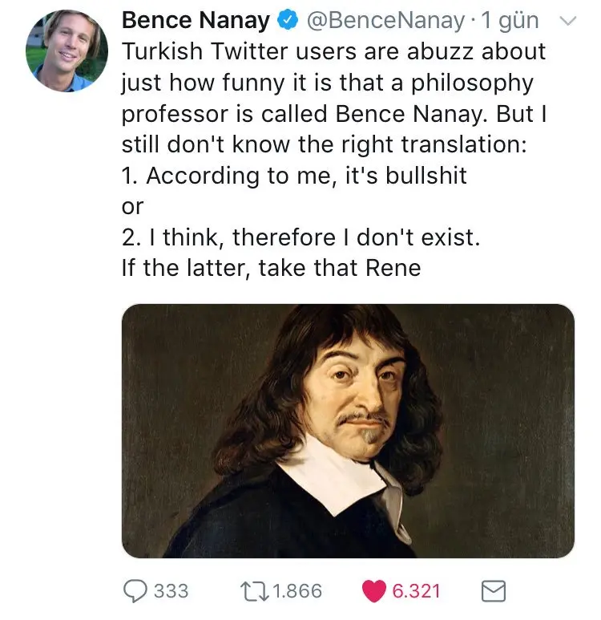
Task: Share the tweet via the envelope icon
Action: pos(493,591)
